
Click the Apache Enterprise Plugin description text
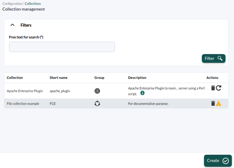tap(166, 91)
